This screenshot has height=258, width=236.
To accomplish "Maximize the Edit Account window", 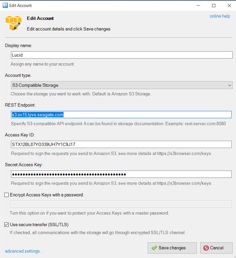I will (x=214, y=5).
